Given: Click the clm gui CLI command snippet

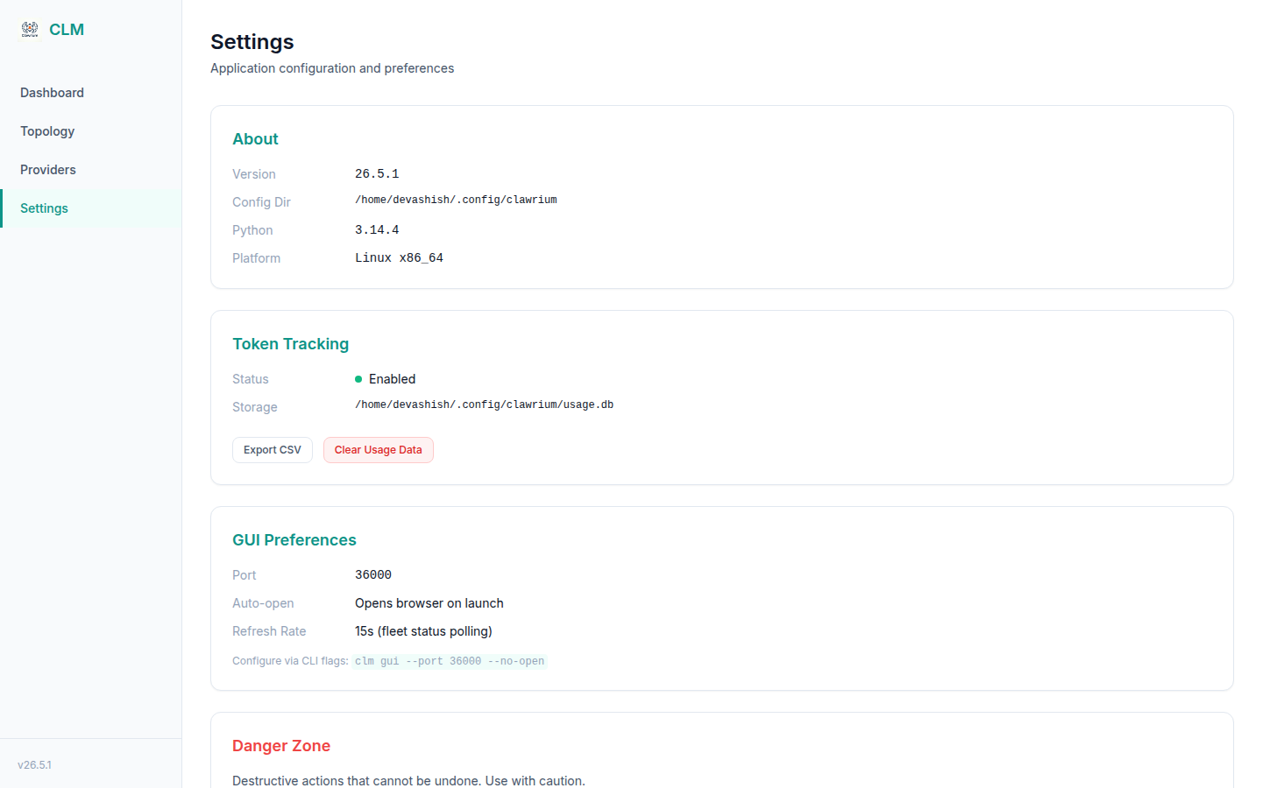Looking at the screenshot, I should tap(450, 661).
